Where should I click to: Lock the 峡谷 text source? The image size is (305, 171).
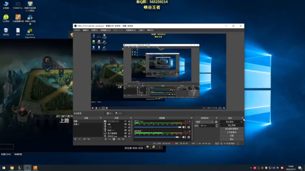[x=129, y=130]
